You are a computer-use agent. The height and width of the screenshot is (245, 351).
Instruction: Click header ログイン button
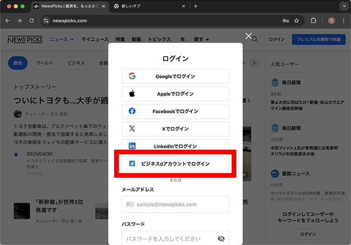tap(277, 39)
